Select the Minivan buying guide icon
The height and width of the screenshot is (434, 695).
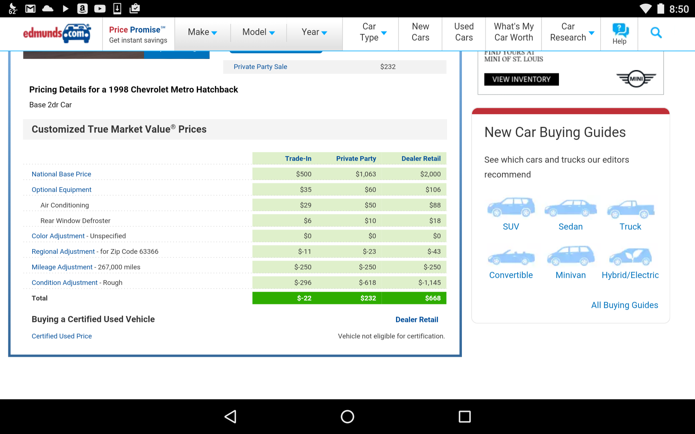[x=570, y=256]
